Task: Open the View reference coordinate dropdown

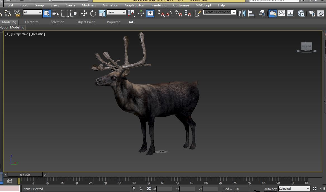Action: (x=116, y=12)
